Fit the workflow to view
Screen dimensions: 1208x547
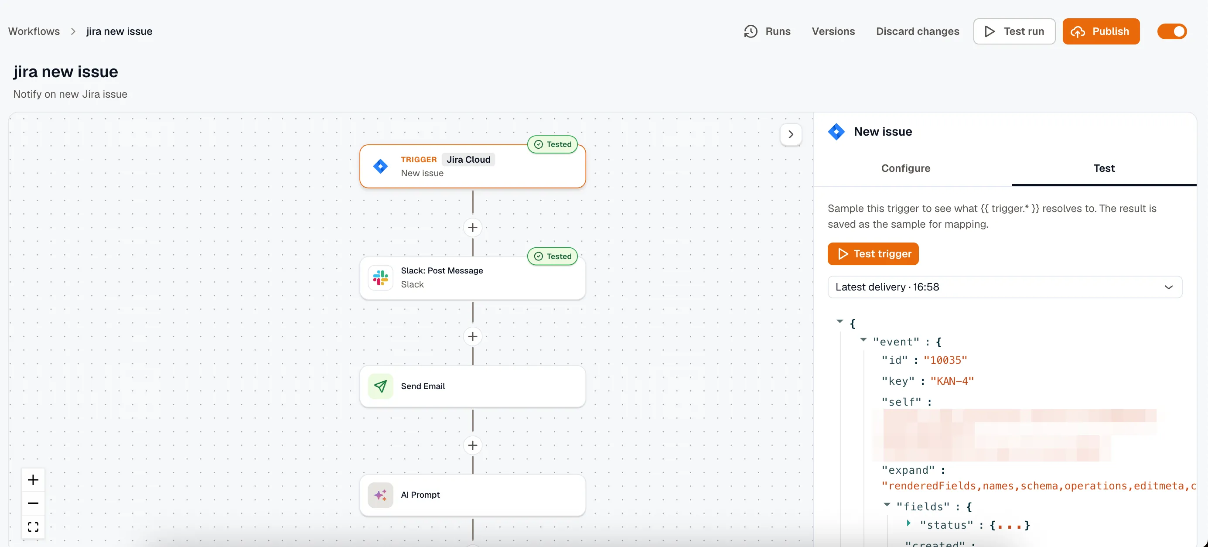(x=33, y=526)
